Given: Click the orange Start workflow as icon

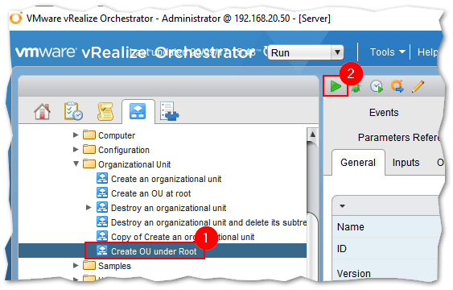Looking at the screenshot, I should [x=397, y=86].
